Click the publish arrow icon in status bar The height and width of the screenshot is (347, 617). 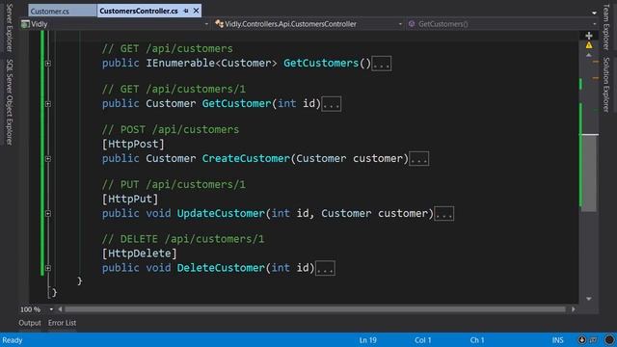582,340
